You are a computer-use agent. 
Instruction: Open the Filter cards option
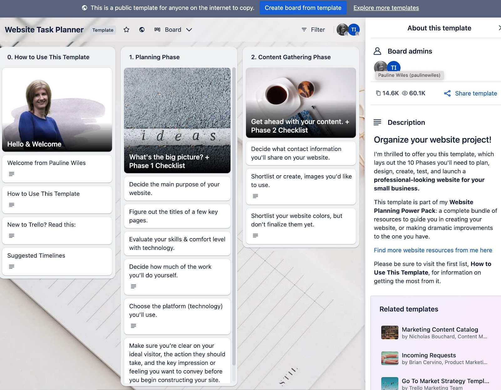click(313, 30)
